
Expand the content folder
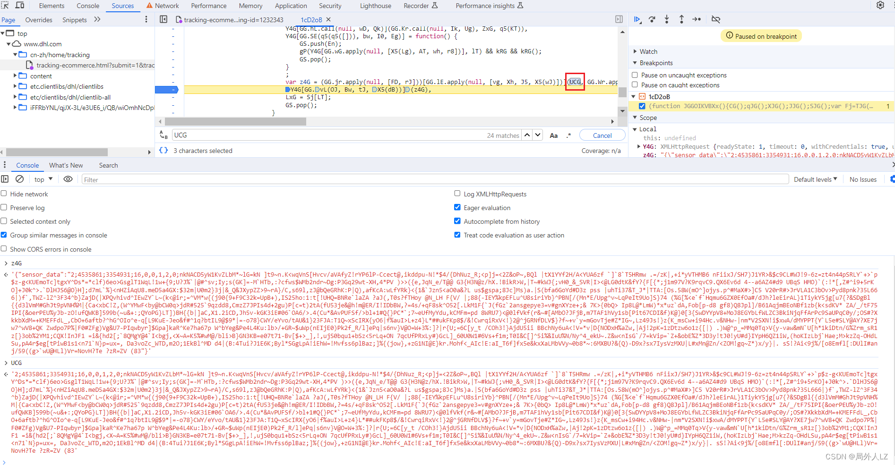(x=15, y=76)
